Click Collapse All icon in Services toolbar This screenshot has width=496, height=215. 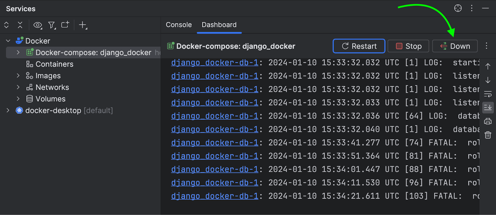coord(20,25)
